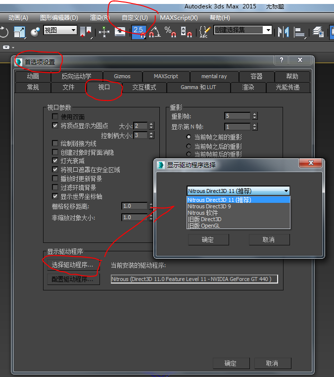Viewport: 334px width, 377px height.
Task: Click the 显示第 N 帧 spinner arrows
Action: tap(255, 127)
